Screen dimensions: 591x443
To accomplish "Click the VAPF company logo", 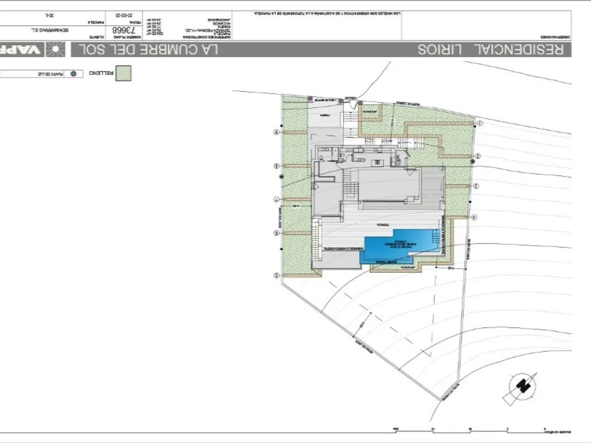I will pyautogui.click(x=21, y=50).
